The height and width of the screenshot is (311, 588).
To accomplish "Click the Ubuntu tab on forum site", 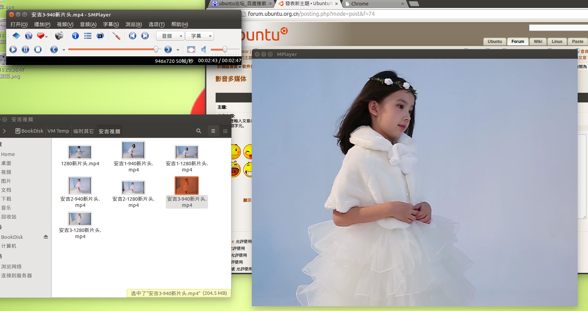I will (495, 42).
